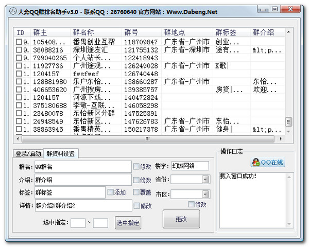Click the 详情 input field
309x247 pixels.
coord(83,205)
